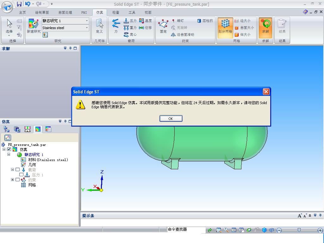Select the 曲面大小 surface size option

point(244,28)
